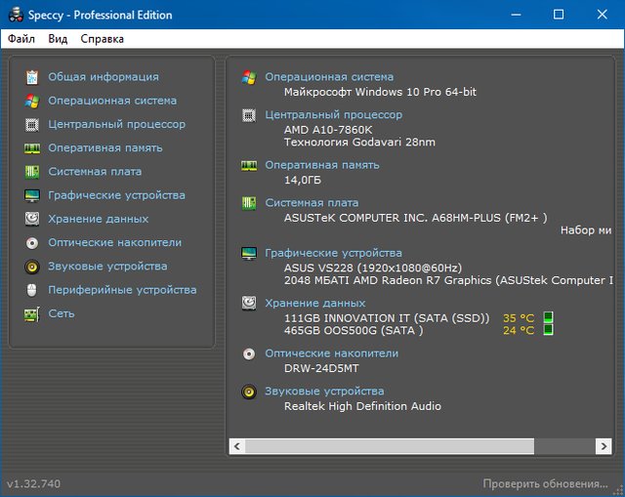The height and width of the screenshot is (497, 625).
Task: Open the Справка menu
Action: [x=102, y=39]
